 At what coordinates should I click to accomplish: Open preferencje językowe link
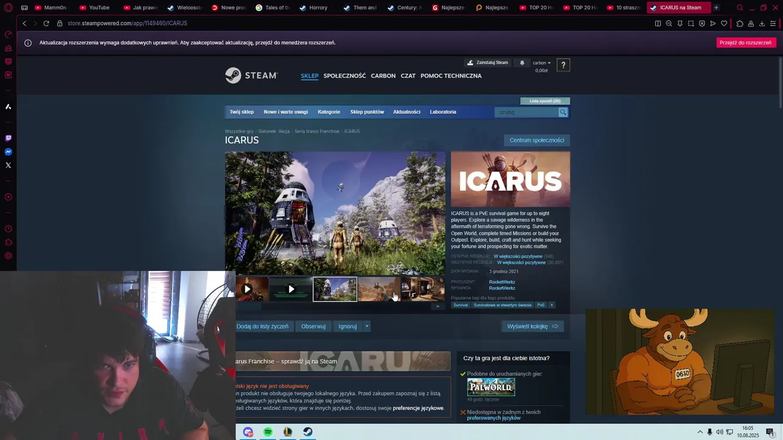[x=418, y=408]
